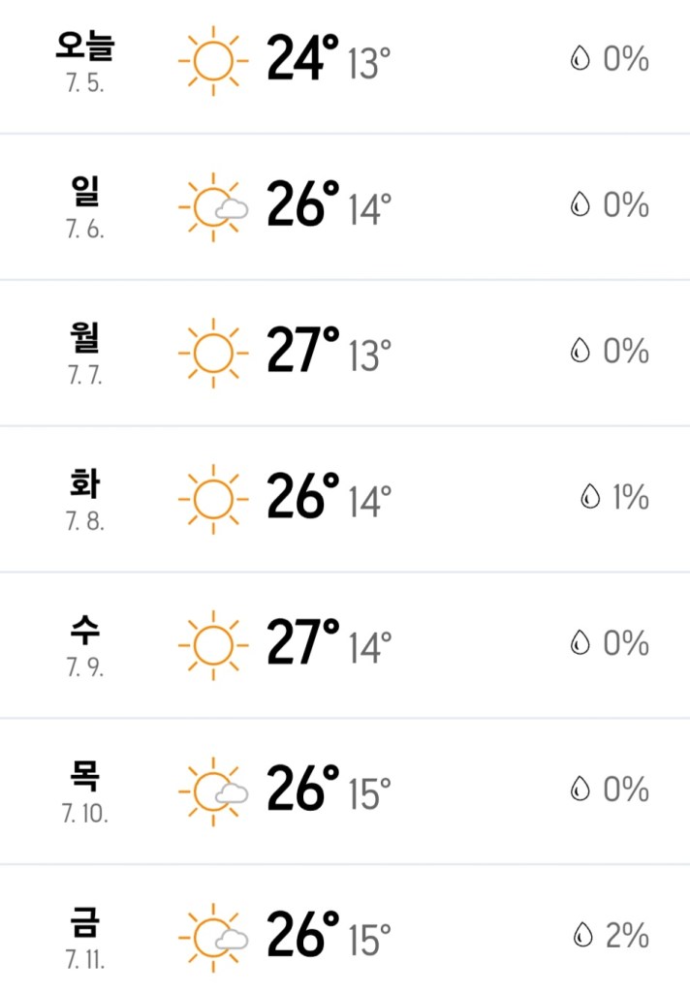Click the sunny icon for 오늘 7. 5.
The height and width of the screenshot is (992, 690).
coord(213,60)
